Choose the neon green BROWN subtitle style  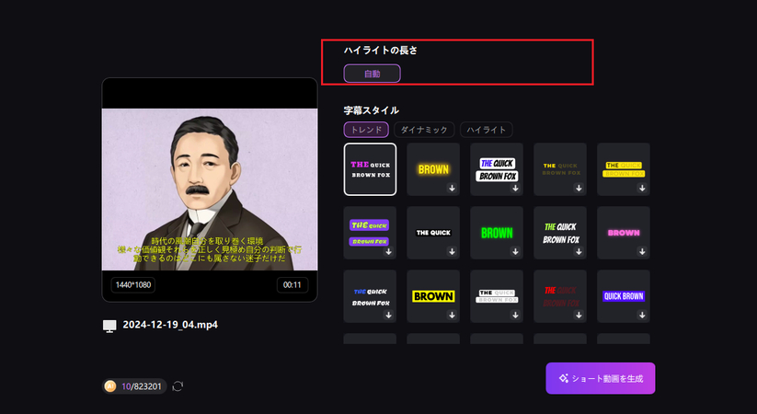click(x=497, y=233)
